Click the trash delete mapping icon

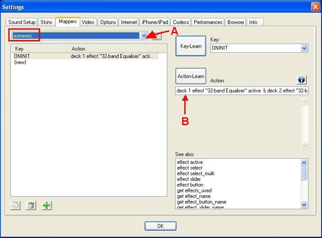(x=31, y=205)
